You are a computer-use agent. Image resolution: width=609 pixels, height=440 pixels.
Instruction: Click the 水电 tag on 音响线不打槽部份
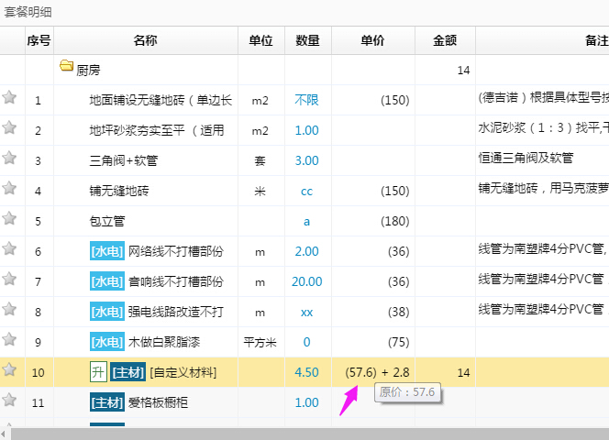pos(106,281)
